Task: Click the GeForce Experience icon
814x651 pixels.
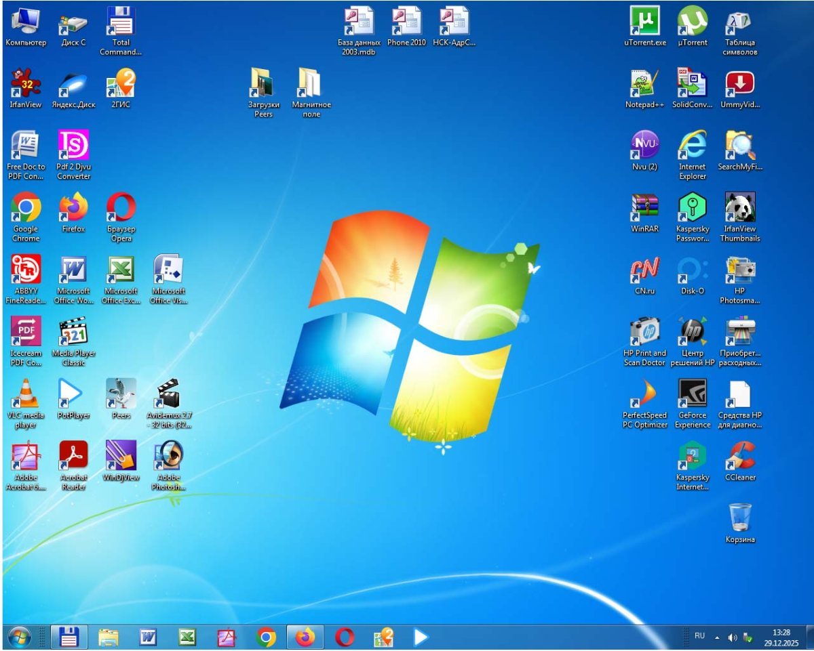Action: 693,394
